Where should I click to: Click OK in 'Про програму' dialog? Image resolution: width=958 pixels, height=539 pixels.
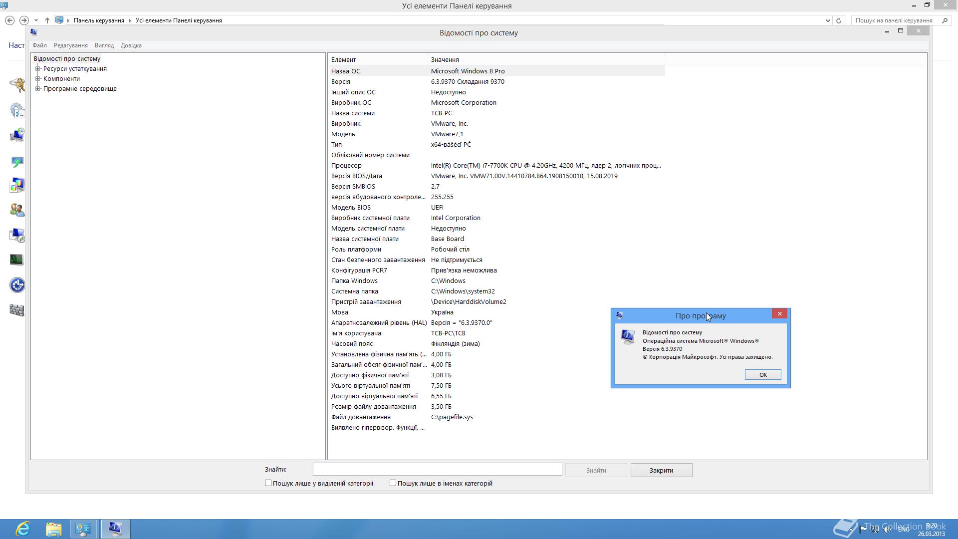(x=763, y=375)
